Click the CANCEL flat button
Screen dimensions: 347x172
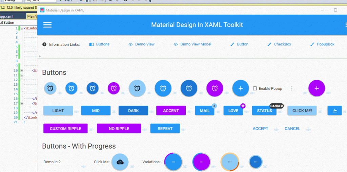tap(292, 128)
